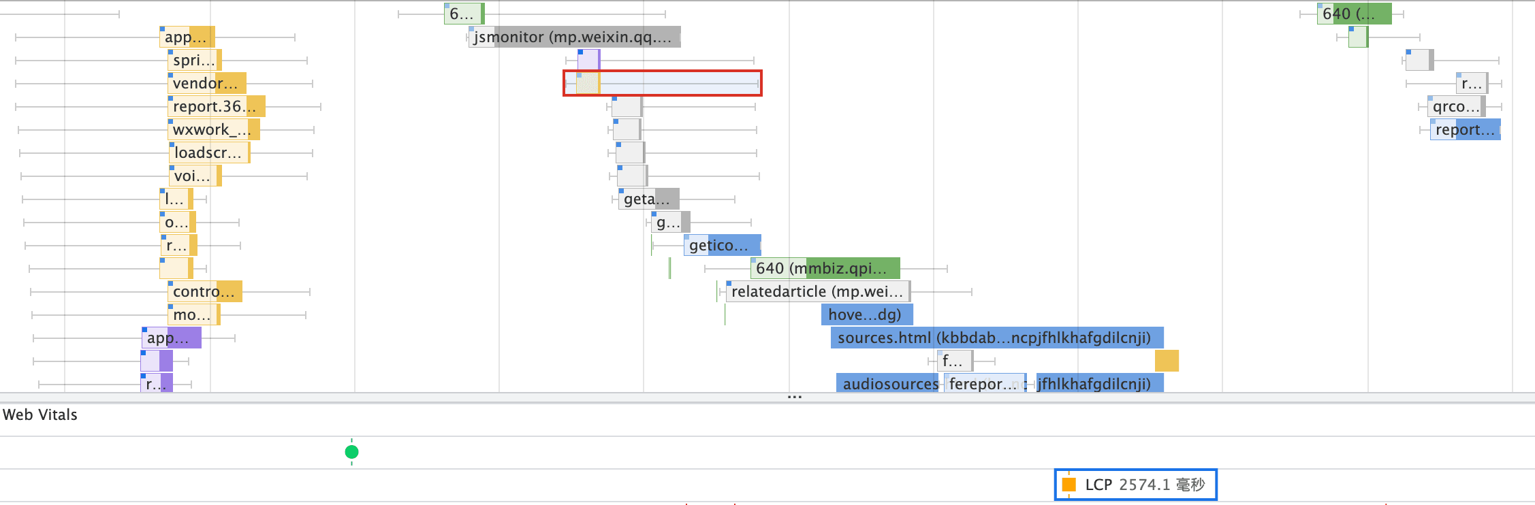Screen dimensions: 1535x505
Task: Click the contro script request bar
Action: pos(205,291)
